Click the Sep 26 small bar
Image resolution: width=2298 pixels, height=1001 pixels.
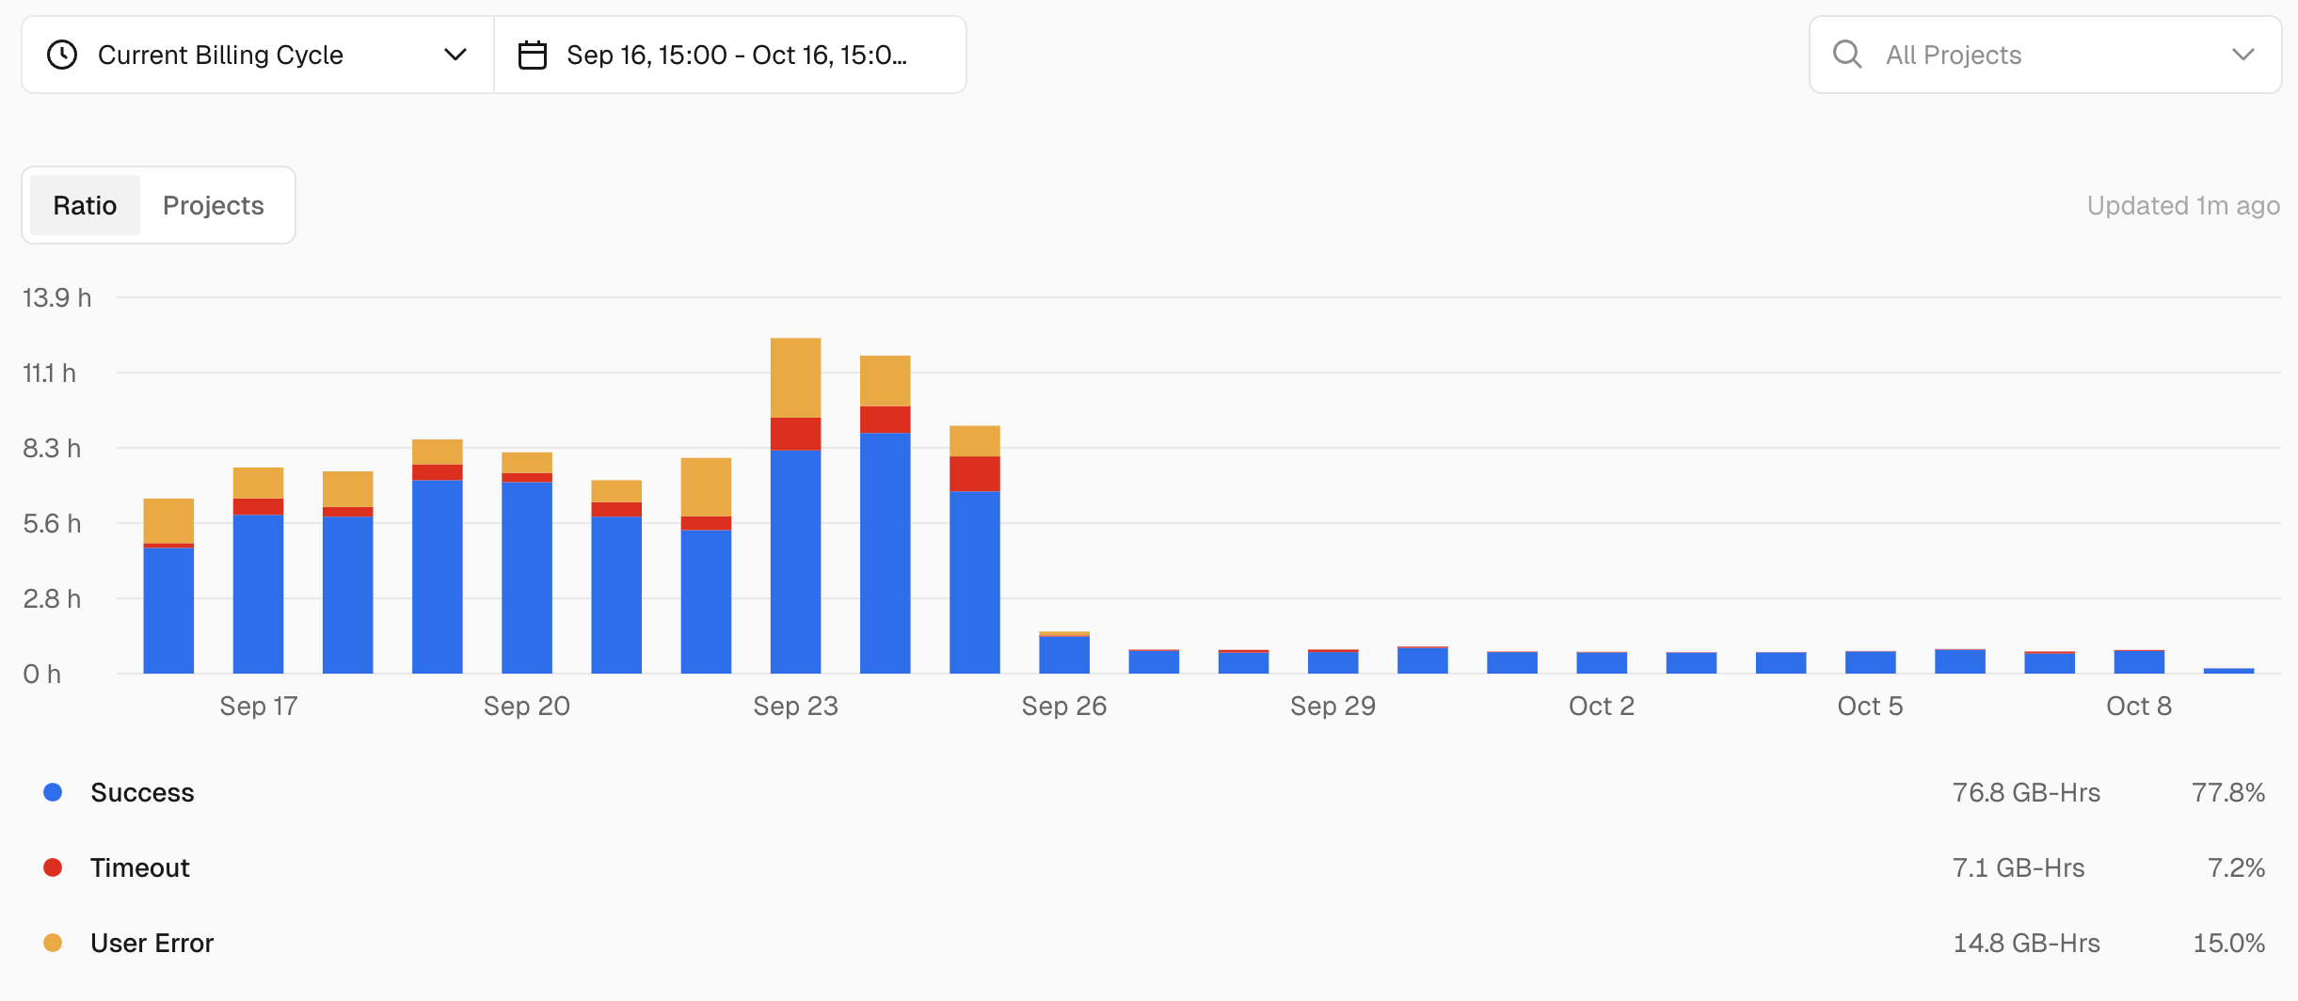(x=1064, y=653)
